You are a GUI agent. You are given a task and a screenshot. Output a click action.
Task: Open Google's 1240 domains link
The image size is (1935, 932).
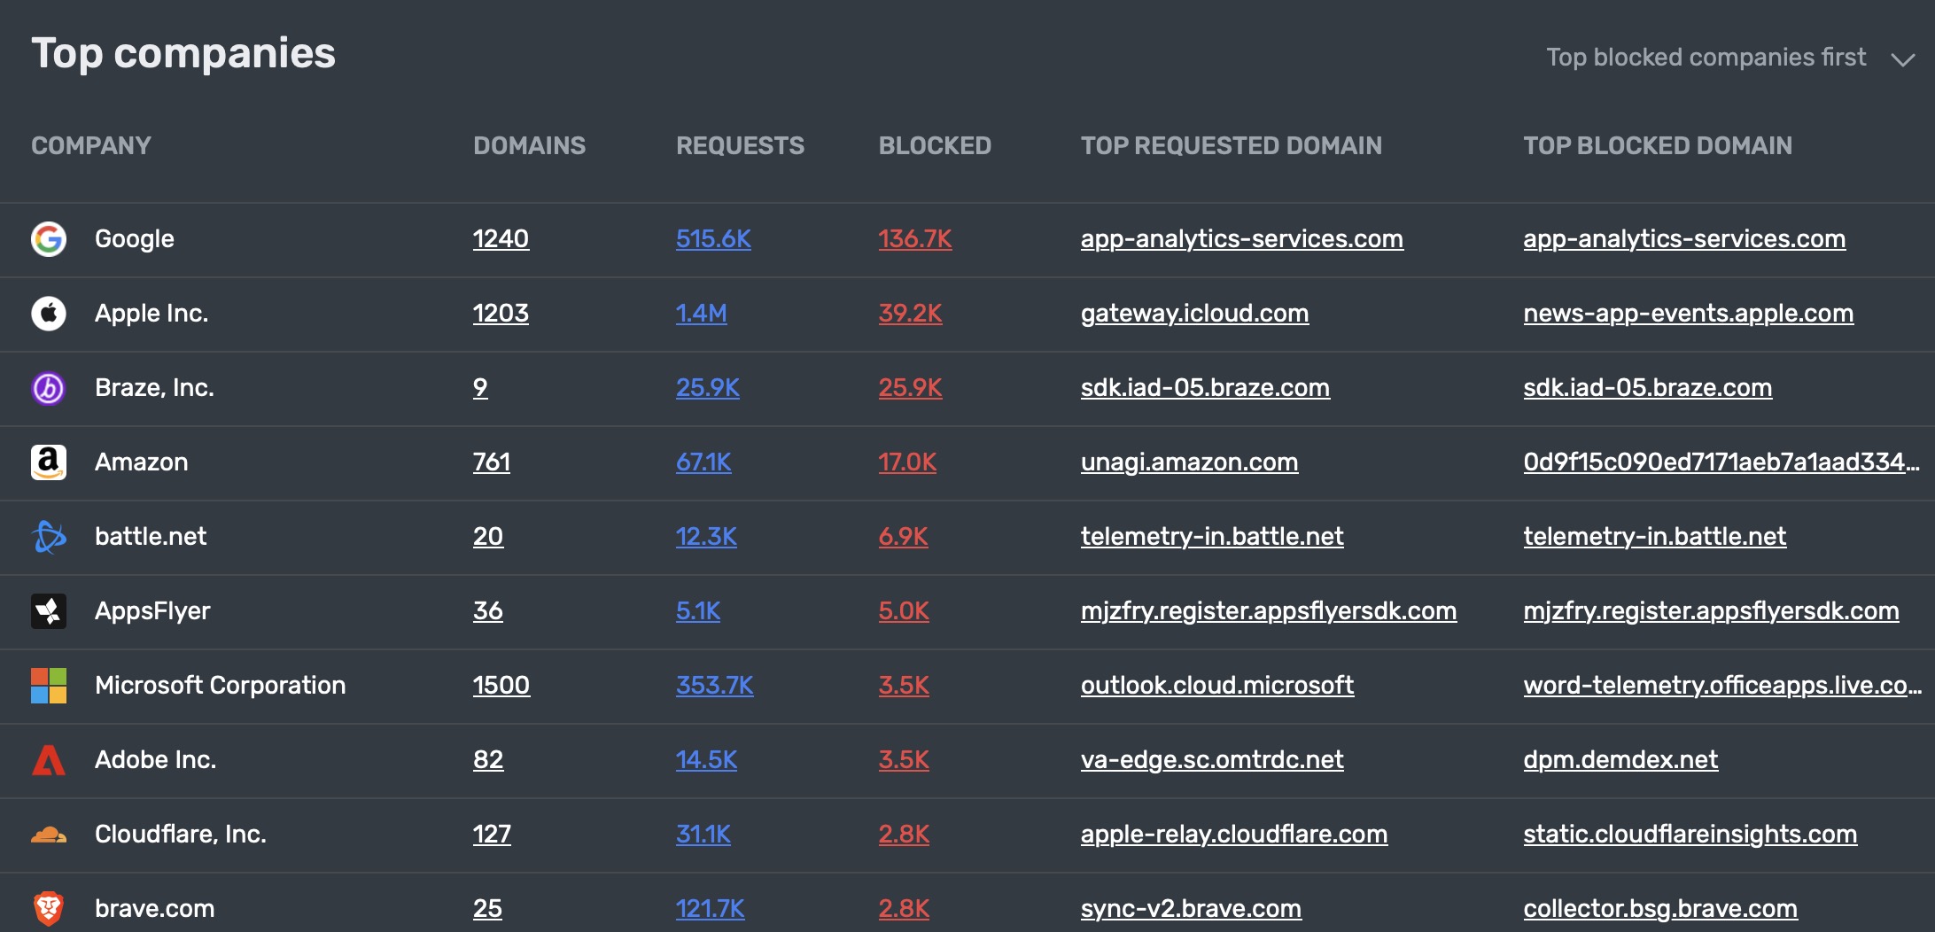click(x=501, y=239)
